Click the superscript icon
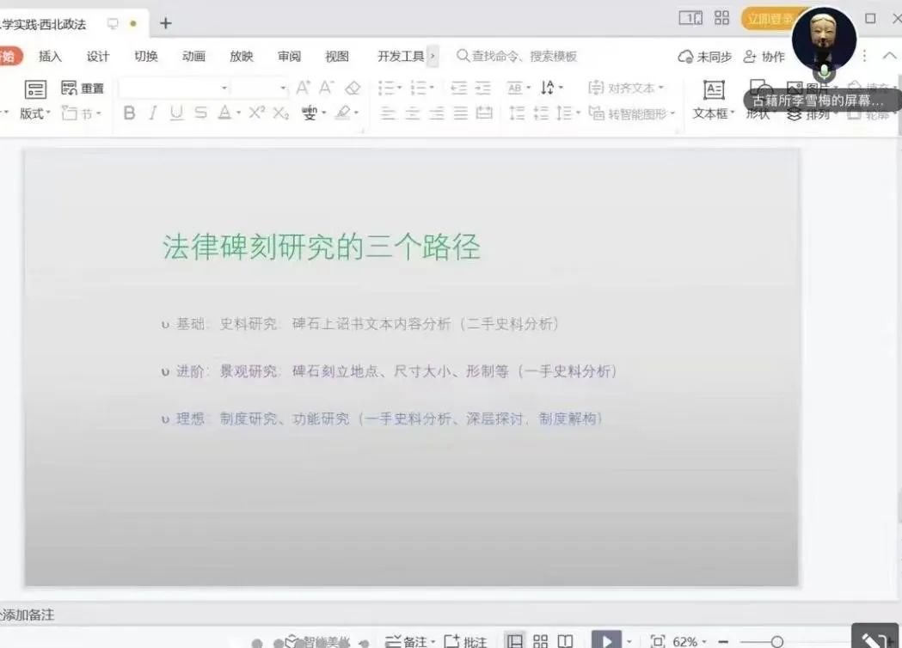Image resolution: width=902 pixels, height=648 pixels. (x=256, y=113)
